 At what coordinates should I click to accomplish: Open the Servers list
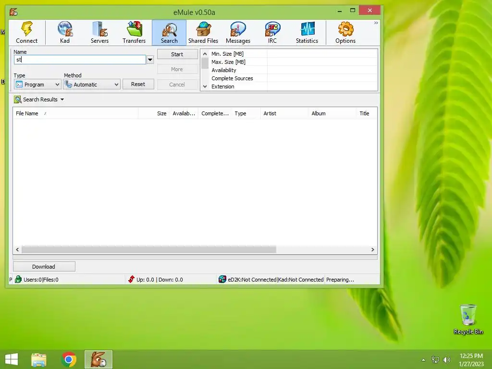click(99, 33)
